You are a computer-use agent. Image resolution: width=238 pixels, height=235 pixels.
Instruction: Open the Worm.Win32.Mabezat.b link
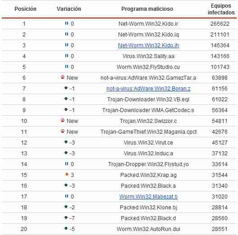coord(148,197)
